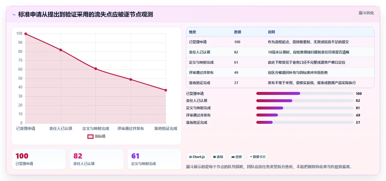Click the x-axis label 落地验证完成
The height and width of the screenshot is (181, 386).
(x=166, y=128)
